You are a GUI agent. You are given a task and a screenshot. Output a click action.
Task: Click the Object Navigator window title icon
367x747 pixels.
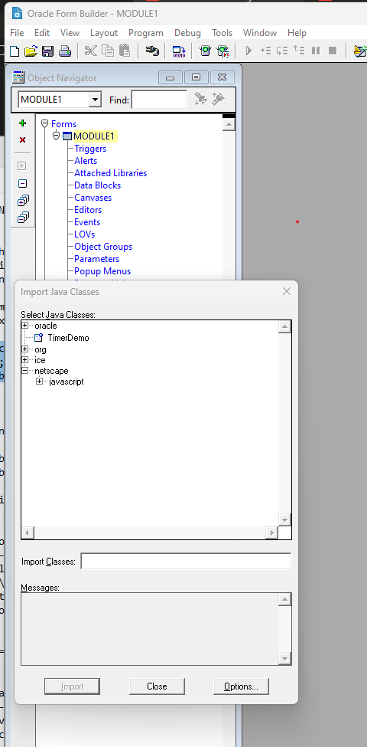[18, 77]
